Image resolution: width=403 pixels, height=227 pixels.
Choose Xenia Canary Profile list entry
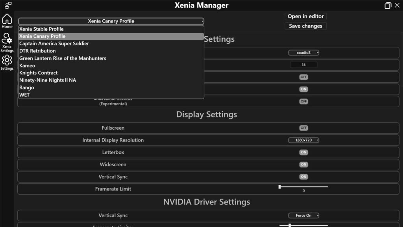tap(111, 36)
